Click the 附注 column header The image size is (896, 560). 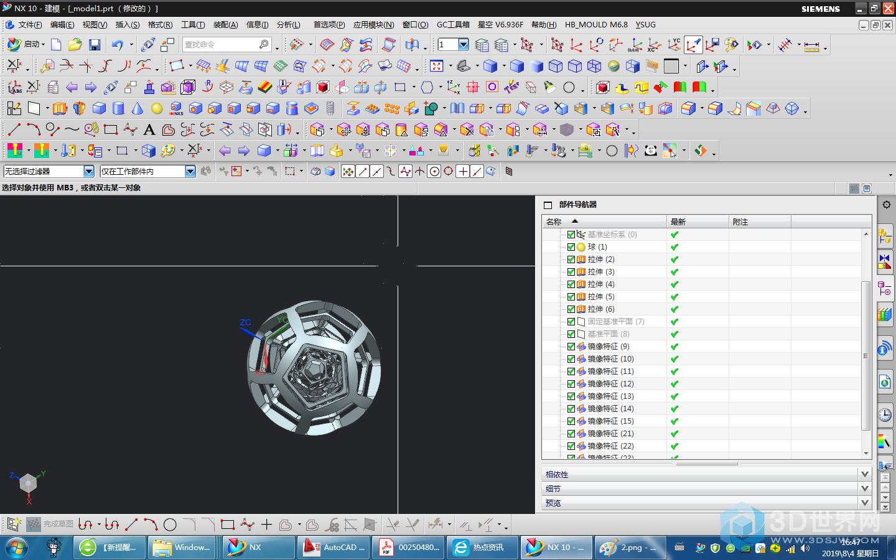click(x=760, y=222)
